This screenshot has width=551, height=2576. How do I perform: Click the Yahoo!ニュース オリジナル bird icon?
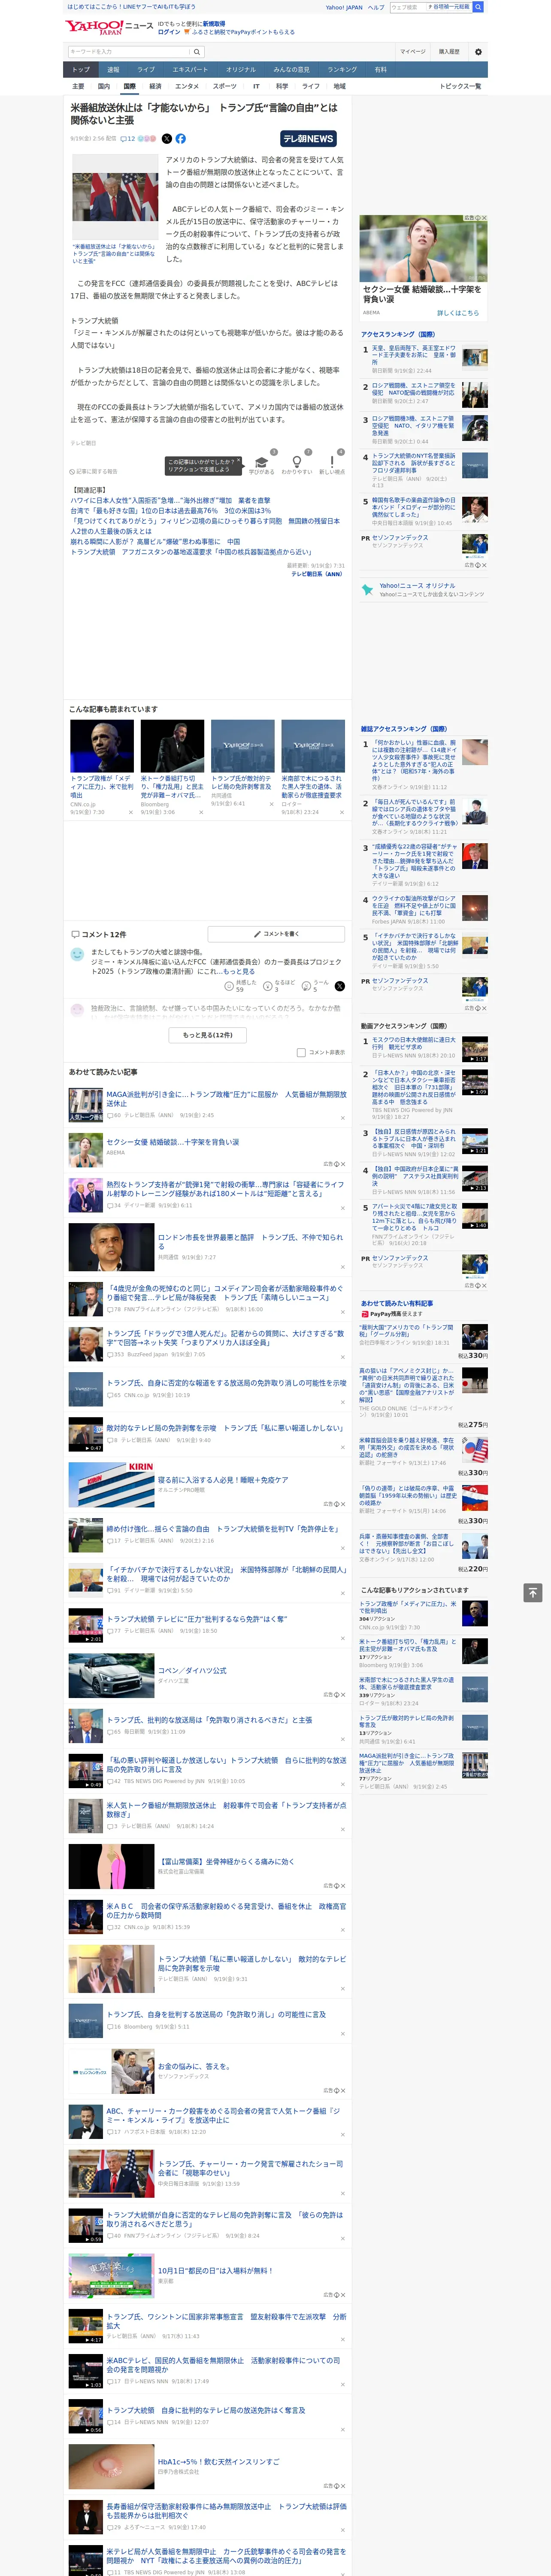pyautogui.click(x=368, y=590)
